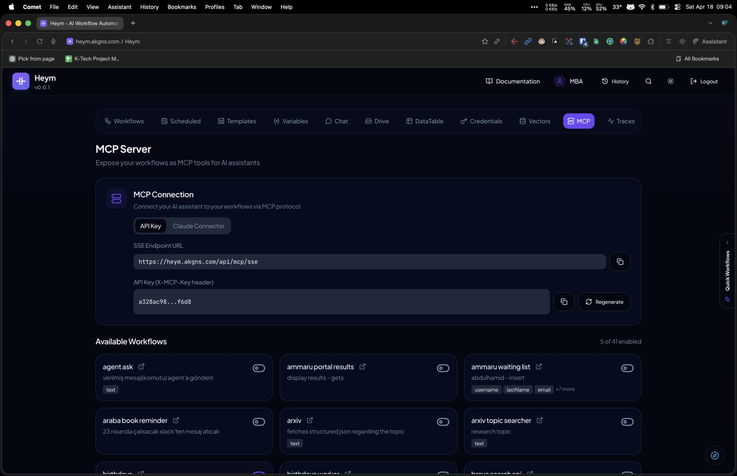Image resolution: width=737 pixels, height=476 pixels.
Task: Open the tab list chevron near top right
Action: click(711, 23)
